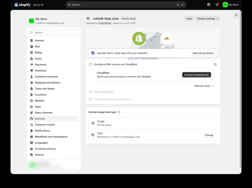Click the Locations pin icon
This screenshot has height=188, width=252.
tap(31, 95)
